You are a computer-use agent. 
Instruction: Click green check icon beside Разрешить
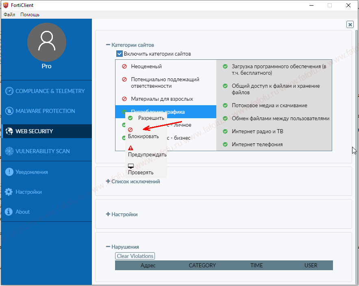coord(130,118)
